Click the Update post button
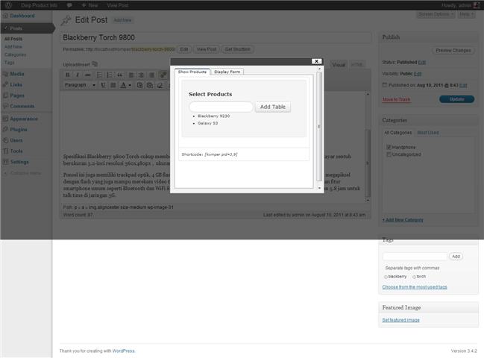Image resolution: width=484 pixels, height=358 pixels. click(x=457, y=99)
